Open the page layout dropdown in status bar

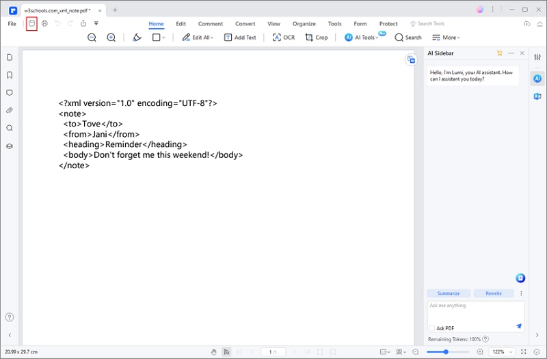click(x=385, y=352)
